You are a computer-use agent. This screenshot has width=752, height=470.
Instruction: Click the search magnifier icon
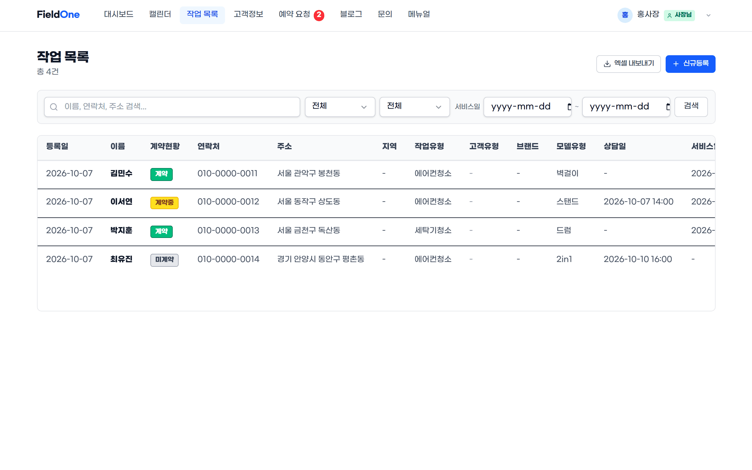click(x=54, y=107)
